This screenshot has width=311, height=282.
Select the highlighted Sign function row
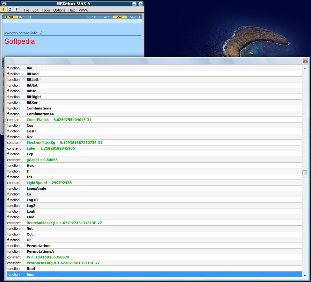tap(154, 274)
